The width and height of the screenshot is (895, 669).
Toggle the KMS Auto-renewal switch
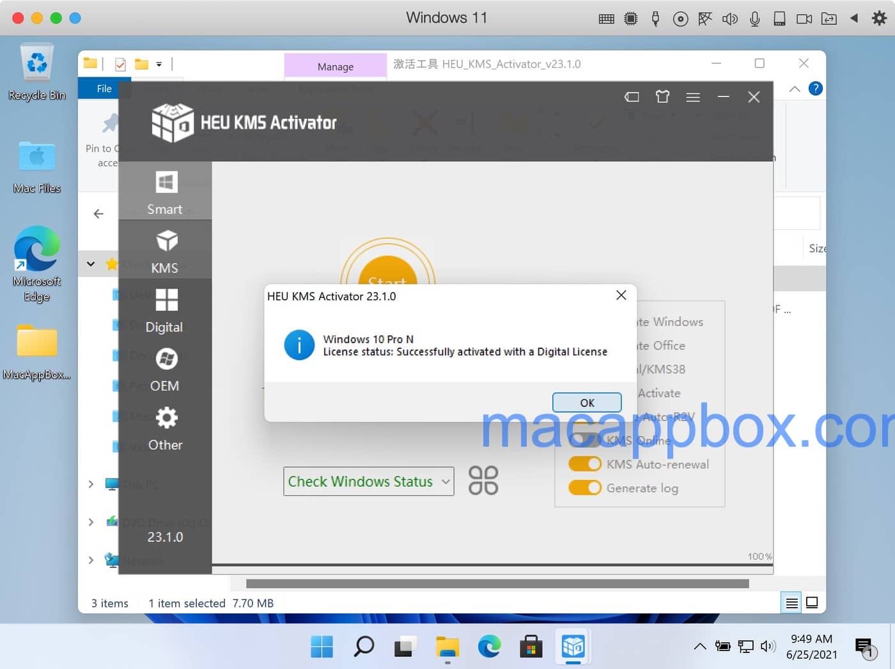pyautogui.click(x=585, y=464)
